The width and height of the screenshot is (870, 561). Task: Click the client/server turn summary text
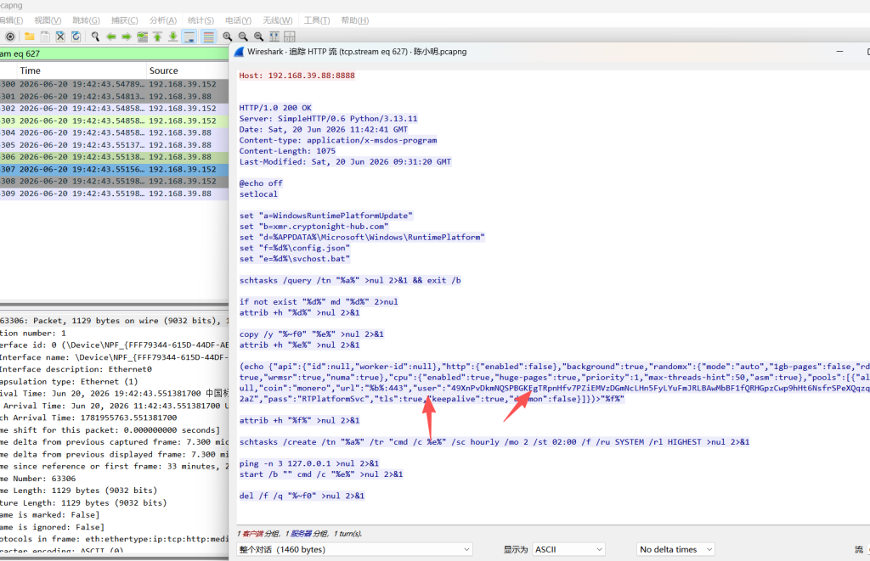[300, 534]
